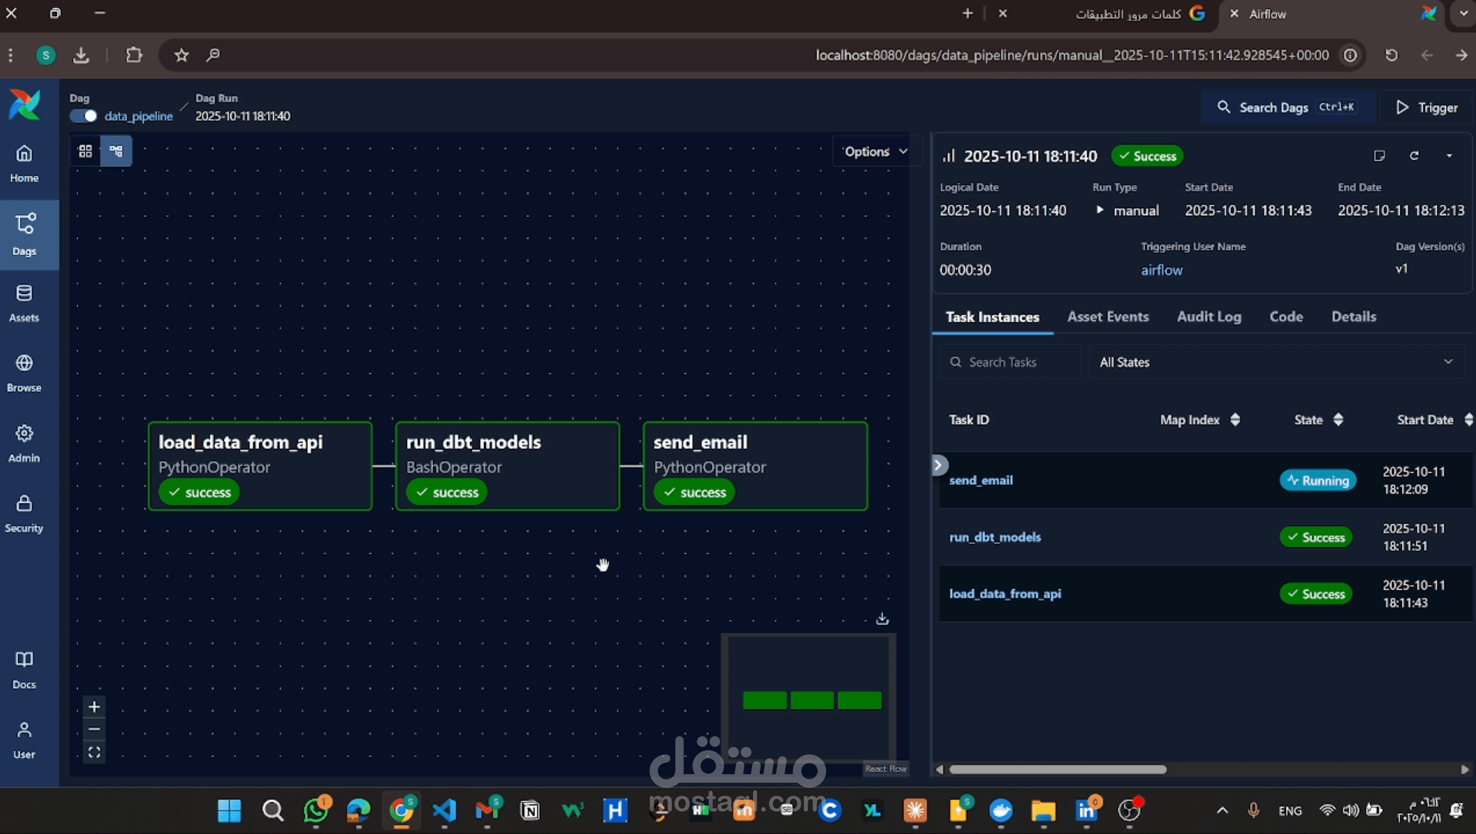Open the run_dbt_models task instance link
Viewport: 1476px width, 834px height.
tap(995, 537)
